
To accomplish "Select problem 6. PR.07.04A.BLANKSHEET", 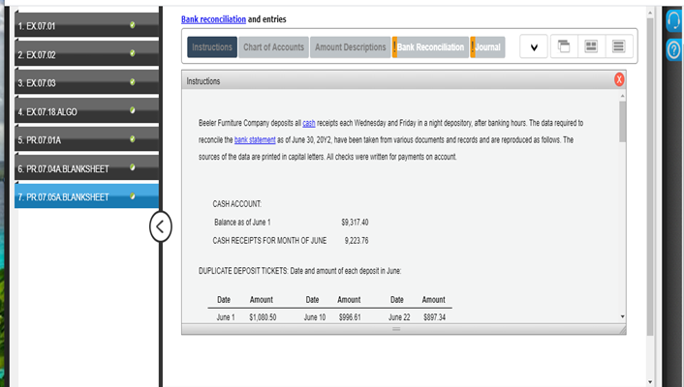I will pos(86,167).
